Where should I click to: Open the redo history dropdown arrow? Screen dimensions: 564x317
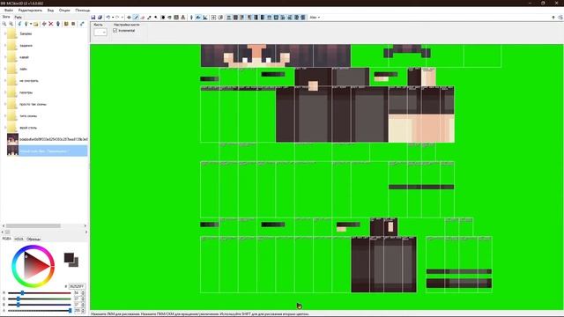point(122,18)
